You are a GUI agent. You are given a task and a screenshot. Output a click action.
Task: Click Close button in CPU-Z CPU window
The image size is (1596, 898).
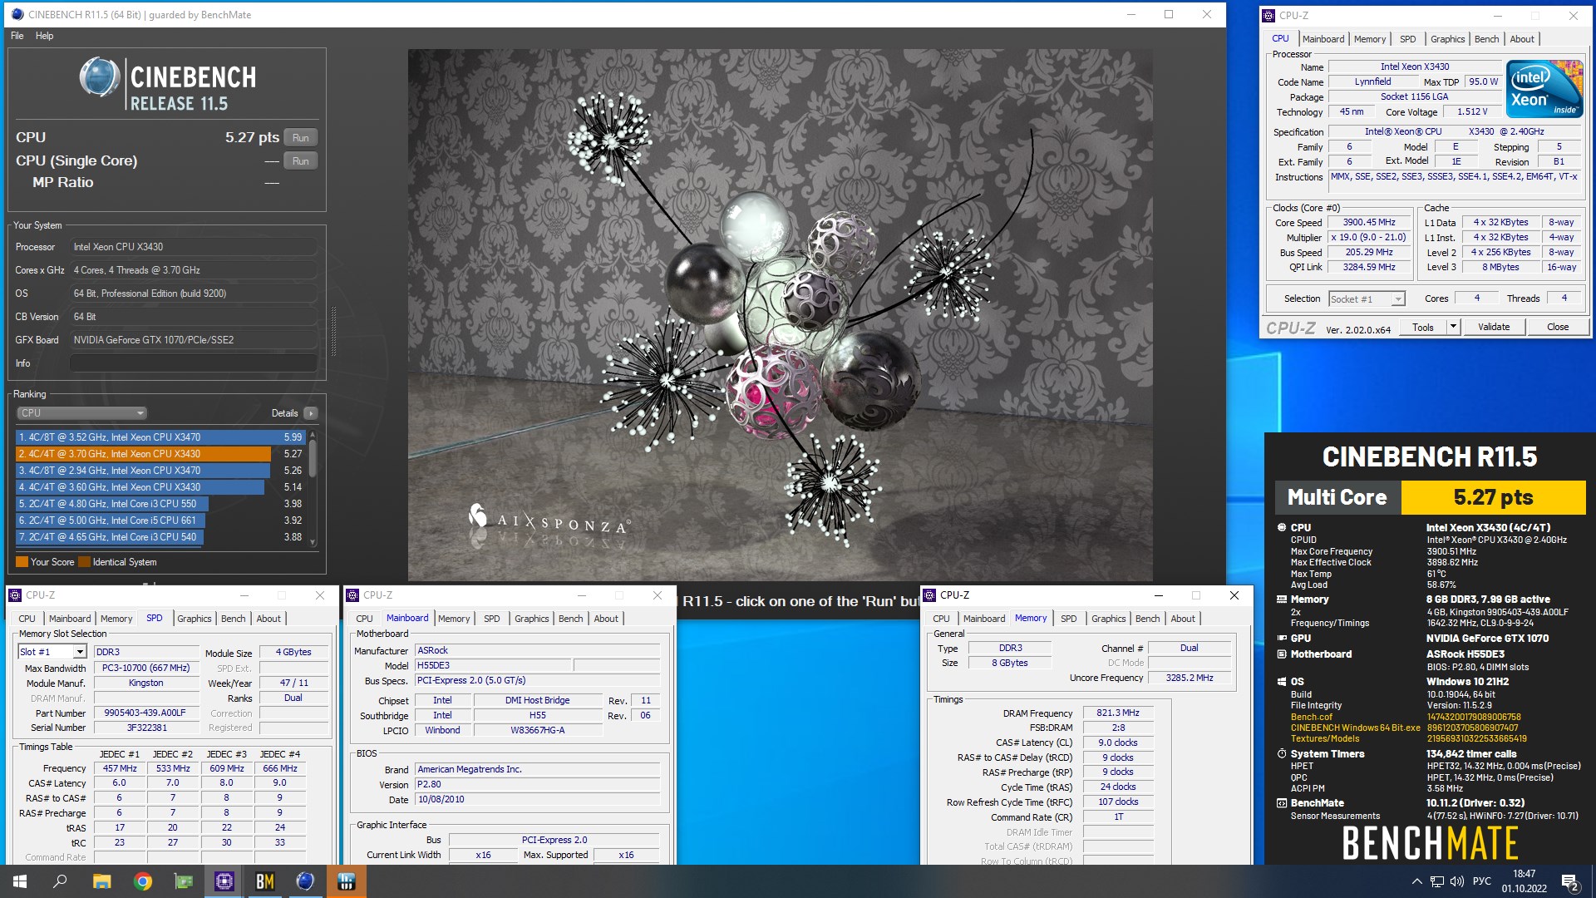pyautogui.click(x=1558, y=328)
